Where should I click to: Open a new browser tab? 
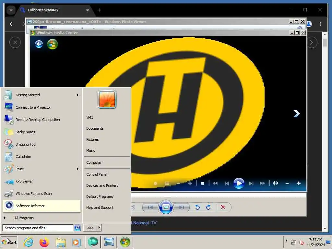pyautogui.click(x=99, y=10)
